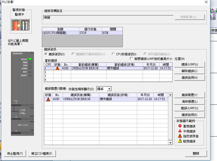This screenshot has height=161, width=217.
Task: Select the CPU狀態資訊(I) radio button
Action: pos(113,54)
